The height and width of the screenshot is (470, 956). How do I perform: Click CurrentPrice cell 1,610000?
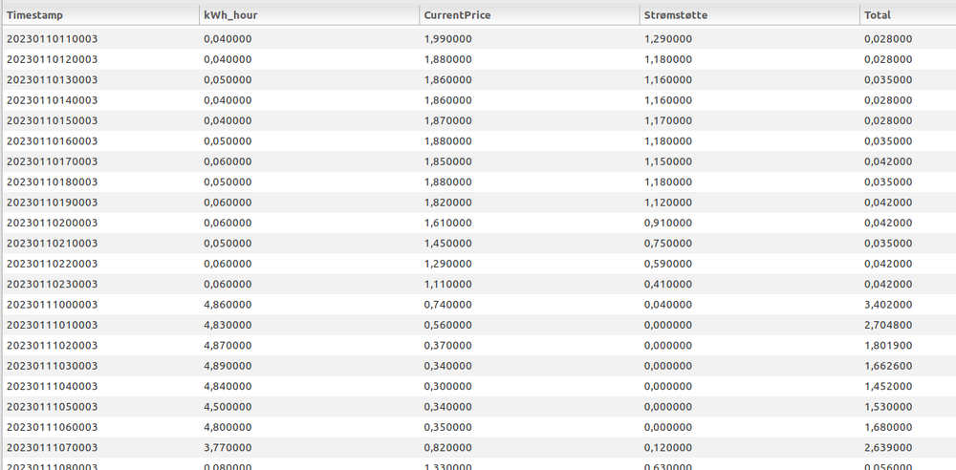coord(447,223)
